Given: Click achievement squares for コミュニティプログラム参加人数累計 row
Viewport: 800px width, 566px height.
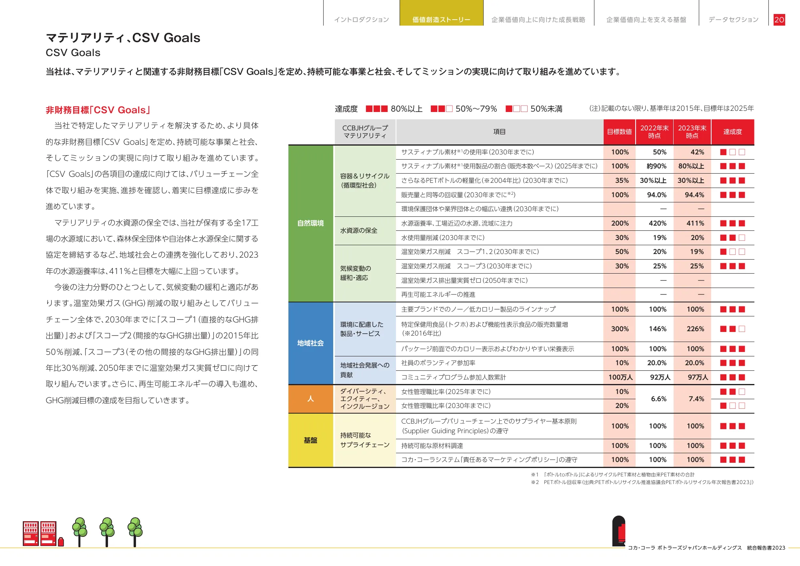Looking at the screenshot, I should [733, 377].
